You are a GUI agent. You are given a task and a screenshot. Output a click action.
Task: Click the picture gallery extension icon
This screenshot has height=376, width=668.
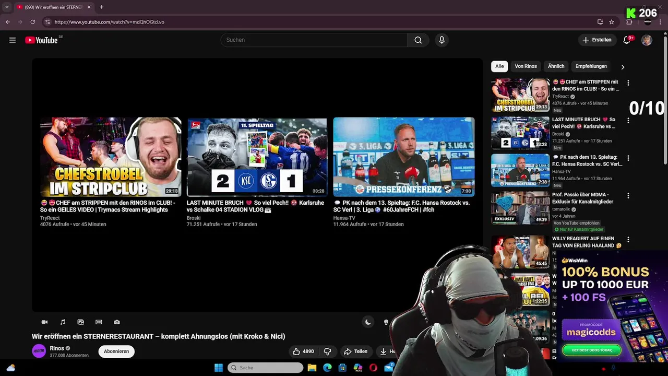80,322
